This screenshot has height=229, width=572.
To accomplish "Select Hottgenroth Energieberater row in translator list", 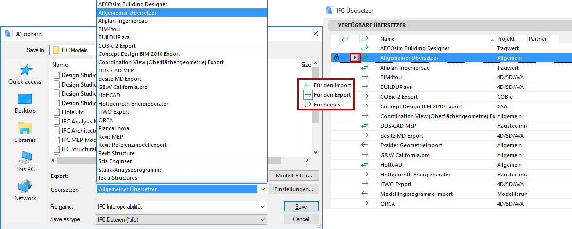I will 451,174.
